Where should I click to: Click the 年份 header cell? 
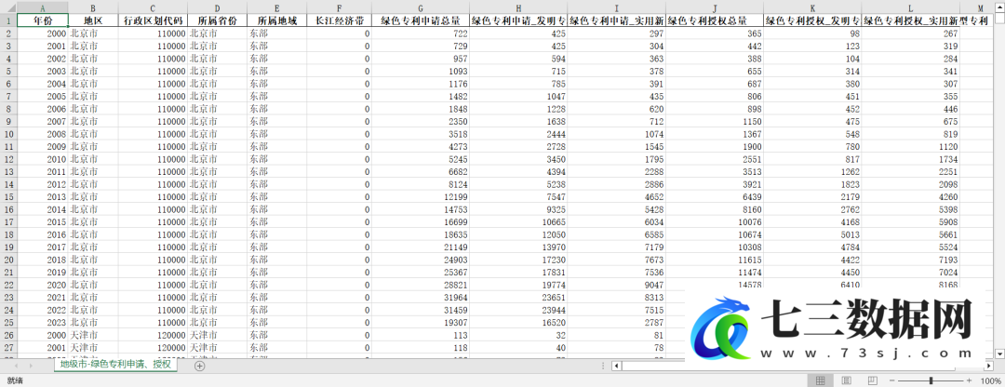pyautogui.click(x=42, y=20)
